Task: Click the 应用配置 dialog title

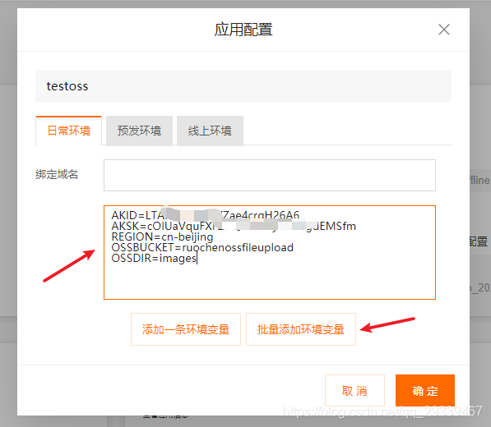Action: coord(243,30)
